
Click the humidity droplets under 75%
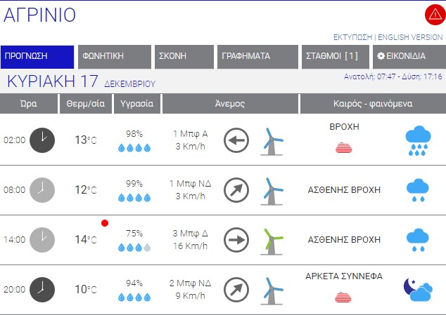134,248
